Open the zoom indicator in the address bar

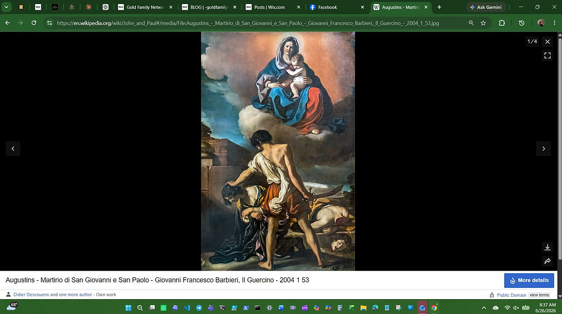click(x=471, y=23)
